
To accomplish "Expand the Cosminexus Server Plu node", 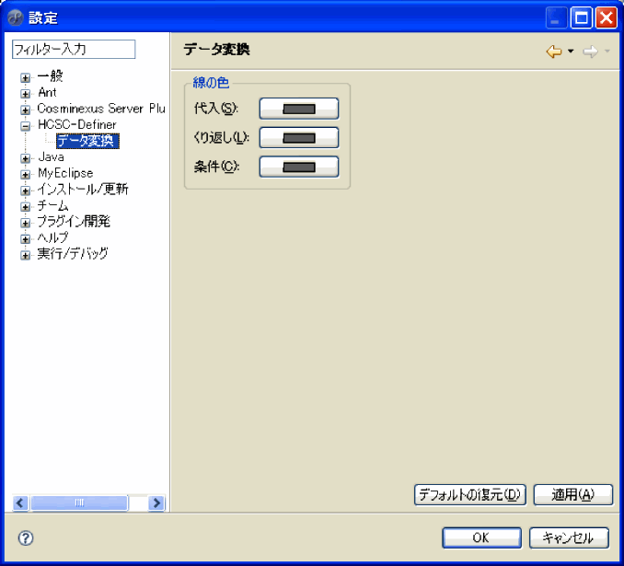I will click(x=26, y=110).
